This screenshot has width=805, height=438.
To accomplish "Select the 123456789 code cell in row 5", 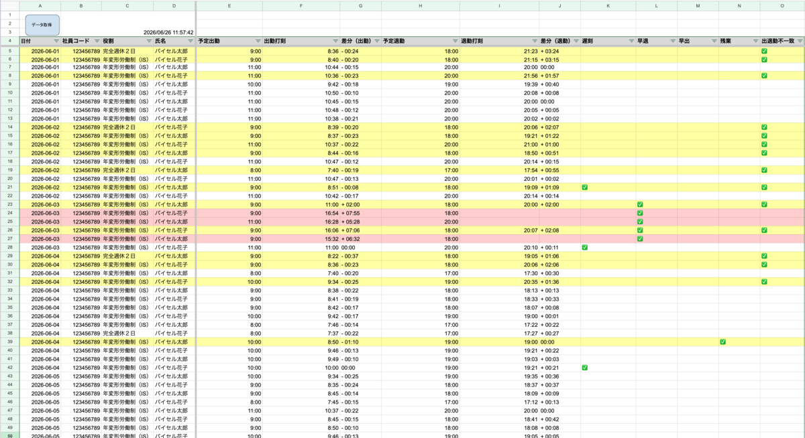I will pos(81,51).
